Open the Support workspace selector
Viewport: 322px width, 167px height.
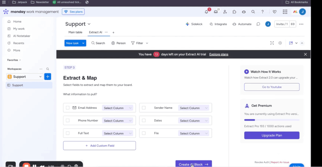click(25, 77)
